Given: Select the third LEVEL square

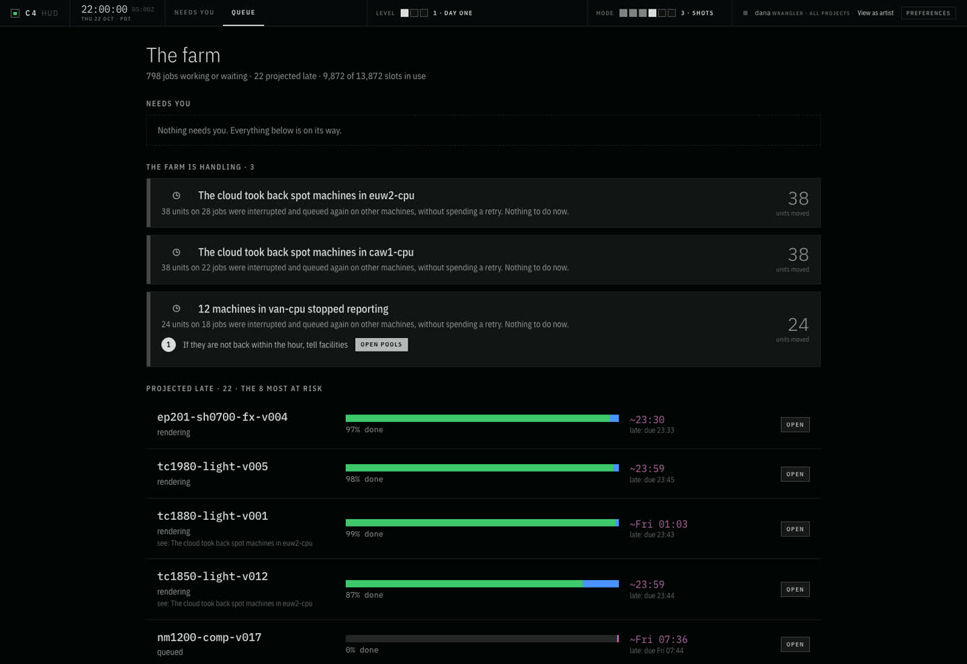Looking at the screenshot, I should [424, 13].
